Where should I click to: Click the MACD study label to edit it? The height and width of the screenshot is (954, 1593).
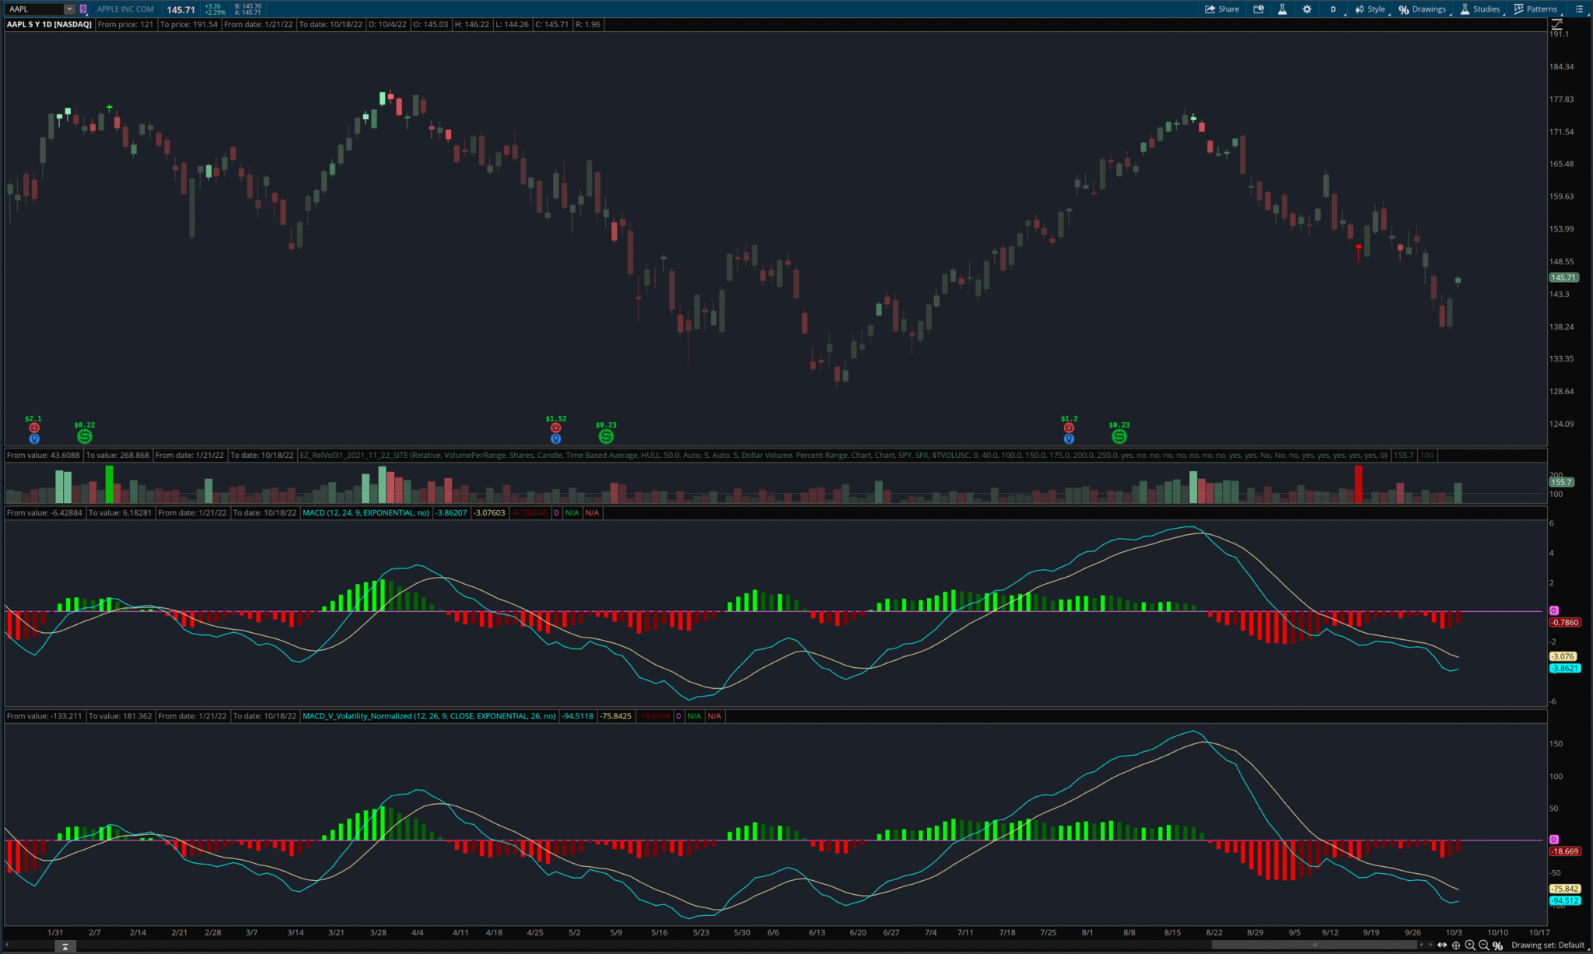(x=366, y=512)
